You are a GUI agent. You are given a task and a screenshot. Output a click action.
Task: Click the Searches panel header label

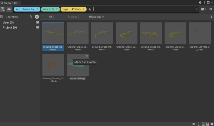(12, 17)
